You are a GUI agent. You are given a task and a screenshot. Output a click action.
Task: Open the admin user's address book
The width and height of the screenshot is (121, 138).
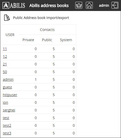tap(8, 79)
